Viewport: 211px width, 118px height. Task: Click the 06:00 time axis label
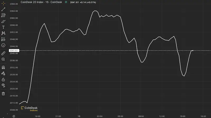pyautogui.click(x=120, y=116)
